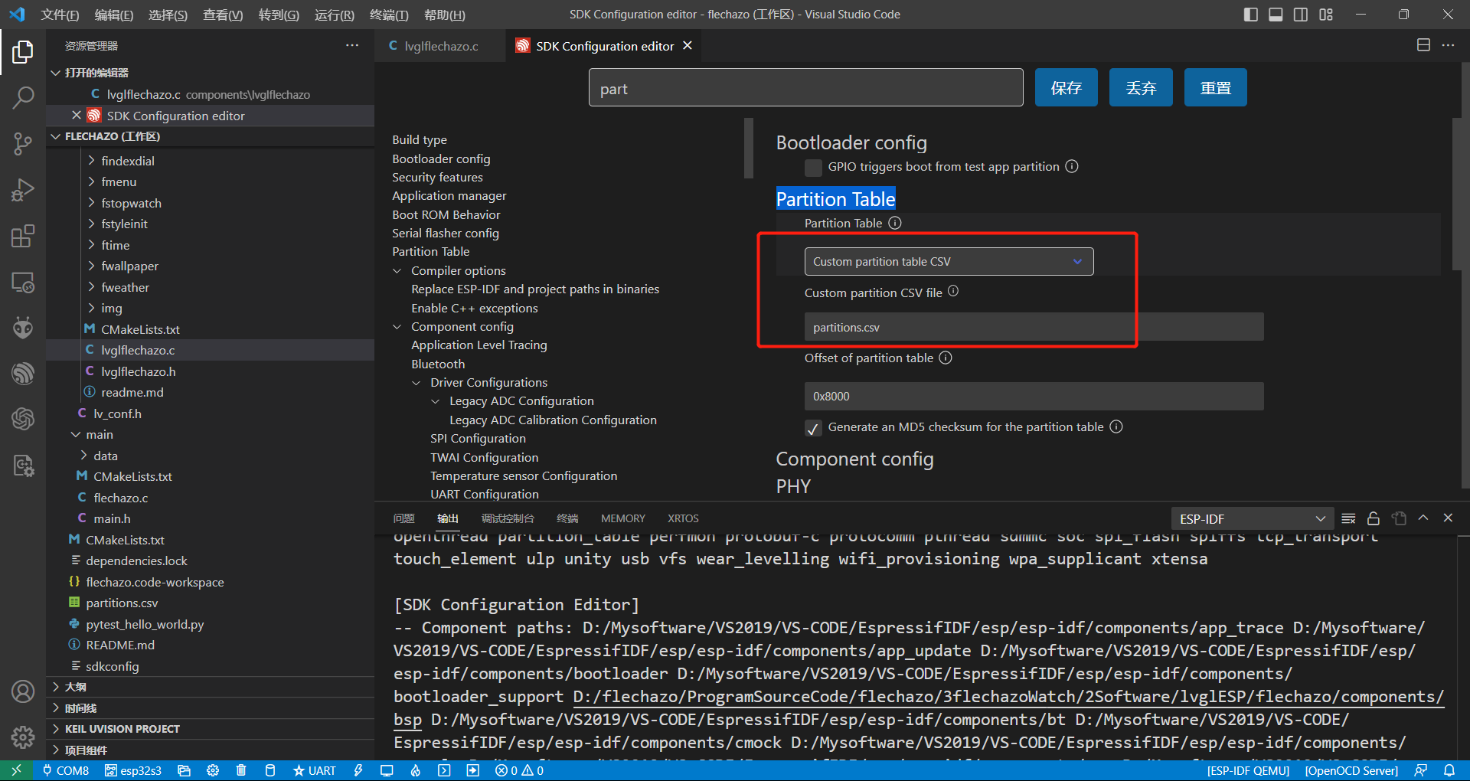The width and height of the screenshot is (1470, 781).
Task: Open Run and Debug view
Action: [23, 190]
